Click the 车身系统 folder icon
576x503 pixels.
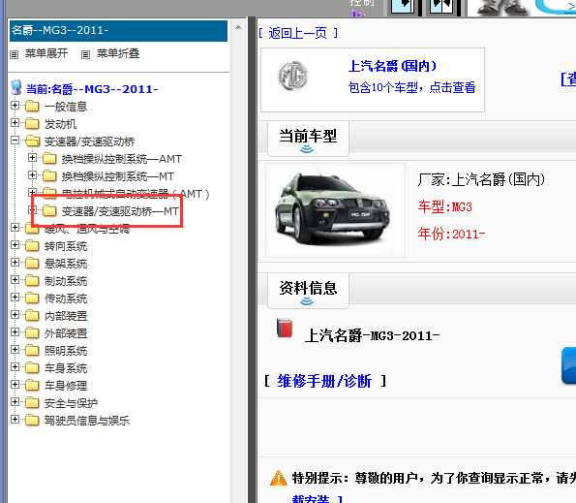pyautogui.click(x=32, y=367)
